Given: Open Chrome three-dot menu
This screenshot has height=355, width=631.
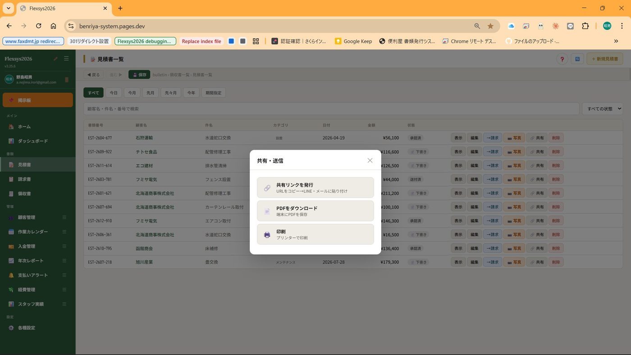Looking at the screenshot, I should click(622, 26).
